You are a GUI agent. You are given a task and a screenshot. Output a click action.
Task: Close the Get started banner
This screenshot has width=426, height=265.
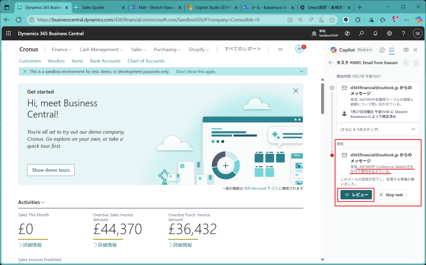[x=296, y=91]
